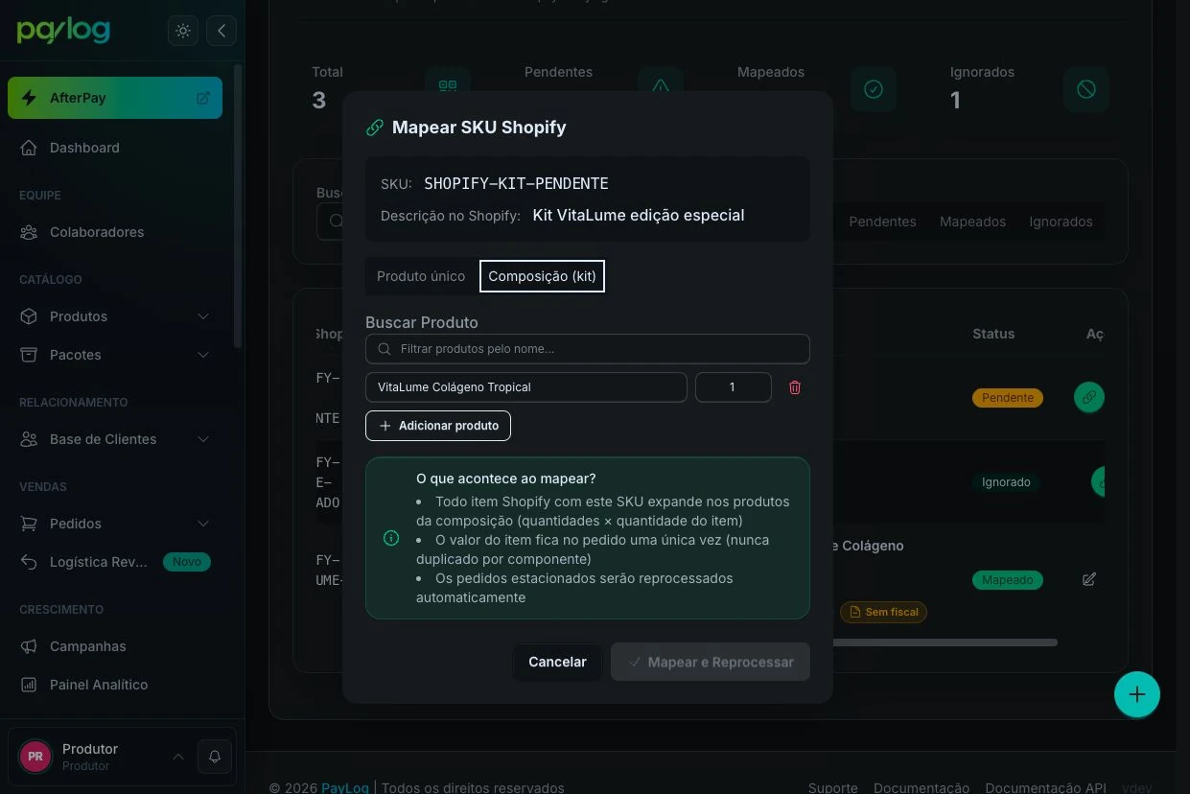This screenshot has width=1190, height=794.
Task: Click the map link icon on Pendente row
Action: pos(1088,397)
